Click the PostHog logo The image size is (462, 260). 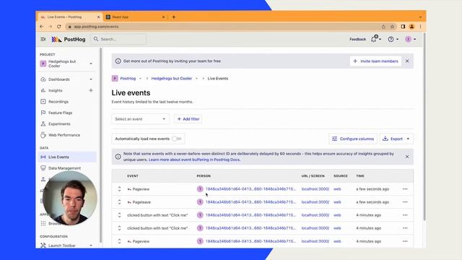69,39
